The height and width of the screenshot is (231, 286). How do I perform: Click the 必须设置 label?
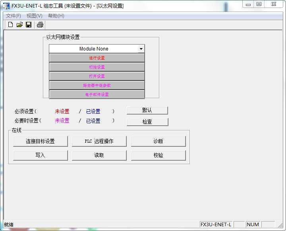tap(24, 111)
